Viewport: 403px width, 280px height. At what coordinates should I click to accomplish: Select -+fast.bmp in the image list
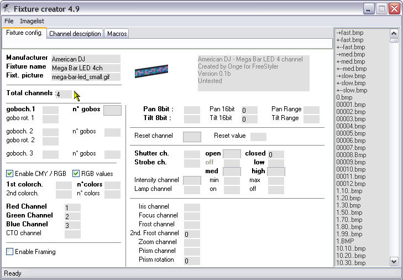click(350, 33)
